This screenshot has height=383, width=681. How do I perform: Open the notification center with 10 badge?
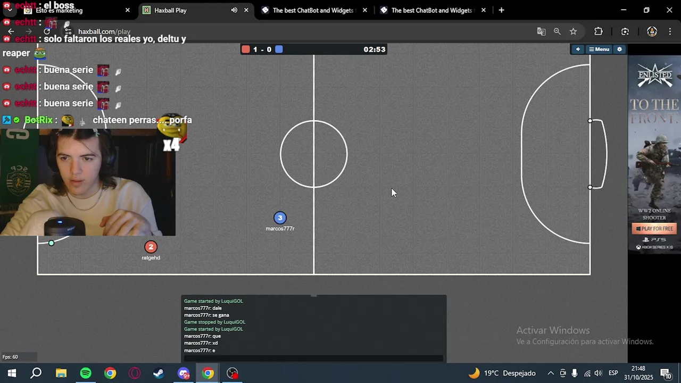tap(666, 373)
